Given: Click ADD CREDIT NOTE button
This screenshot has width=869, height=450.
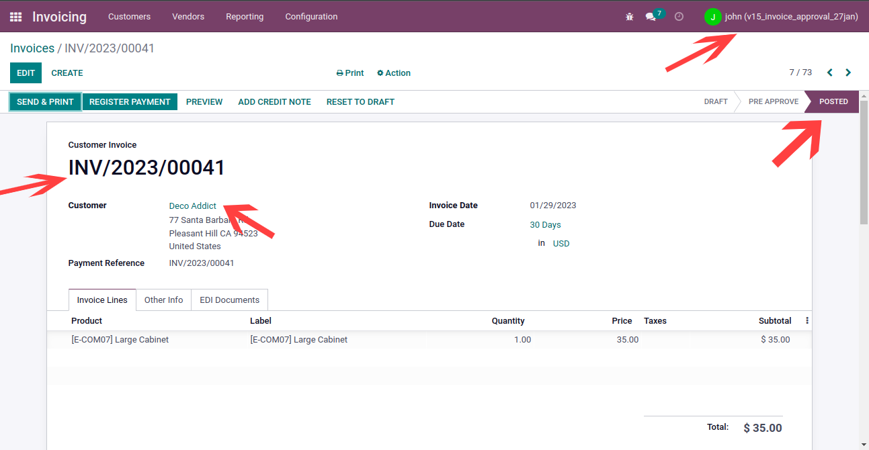Looking at the screenshot, I should [274, 102].
